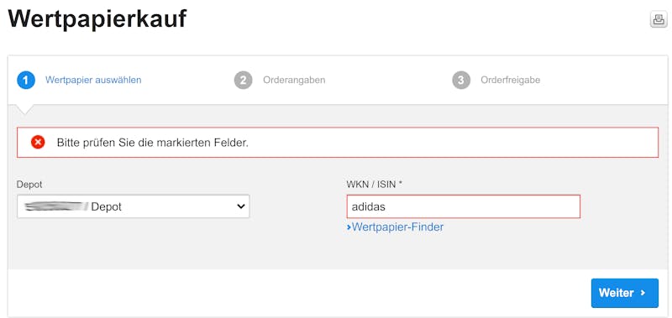Click the Depot field label
This screenshot has height=318, width=672.
tap(29, 184)
